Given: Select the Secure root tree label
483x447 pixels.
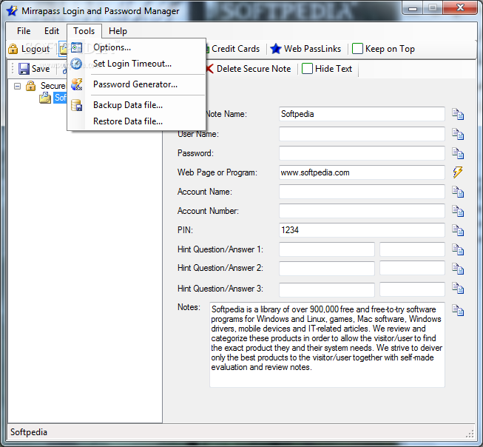Looking at the screenshot, I should click(x=53, y=86).
